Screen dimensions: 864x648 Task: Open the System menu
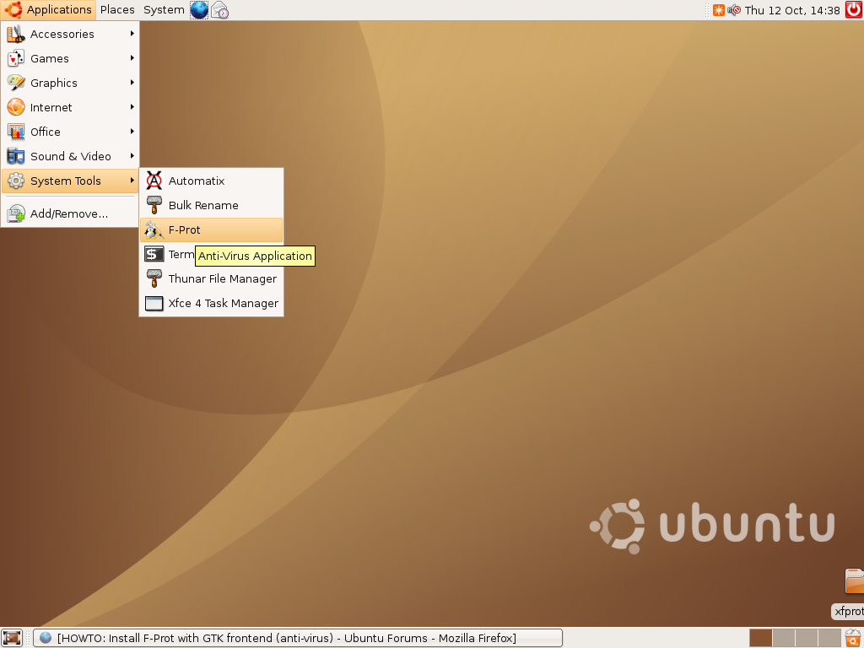coord(164,10)
